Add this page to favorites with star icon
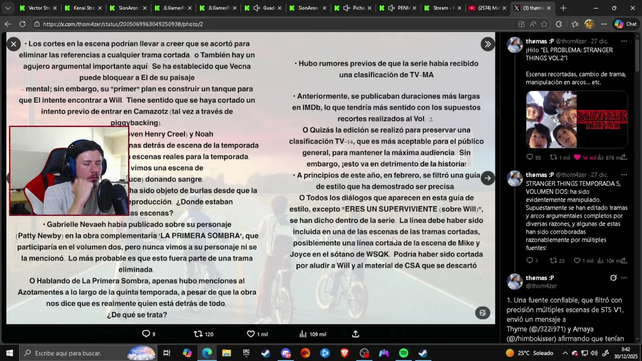The height and width of the screenshot is (361, 642). [544, 24]
